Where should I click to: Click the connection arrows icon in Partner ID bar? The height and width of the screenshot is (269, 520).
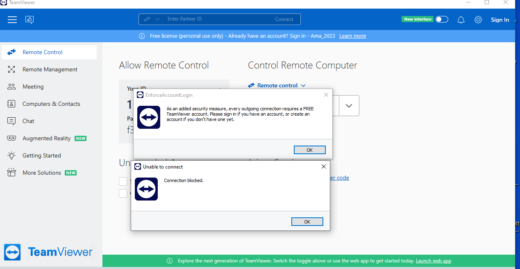[147, 19]
